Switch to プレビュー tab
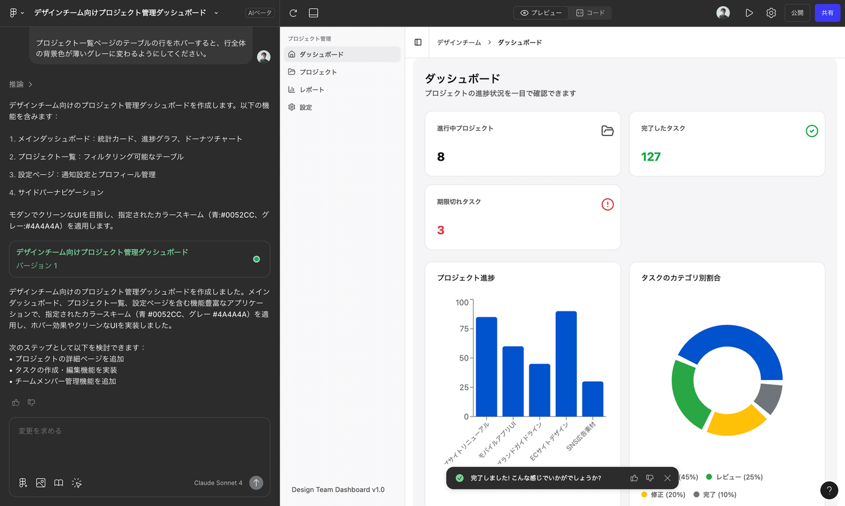Screen dimensions: 845x506 (x=540, y=13)
